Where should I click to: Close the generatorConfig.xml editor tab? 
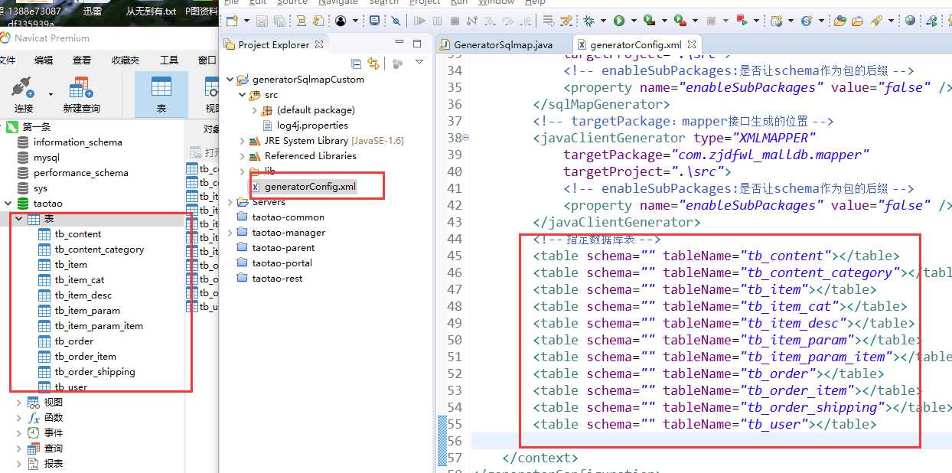pyautogui.click(x=692, y=44)
